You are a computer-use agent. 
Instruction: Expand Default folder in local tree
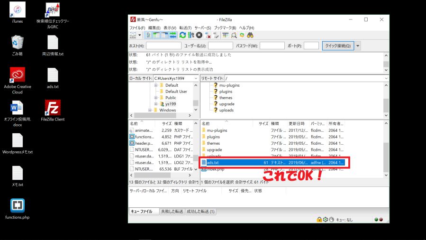pyautogui.click(x=156, y=85)
